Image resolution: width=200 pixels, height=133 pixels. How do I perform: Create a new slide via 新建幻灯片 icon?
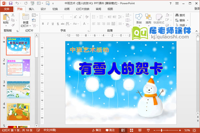26,17
